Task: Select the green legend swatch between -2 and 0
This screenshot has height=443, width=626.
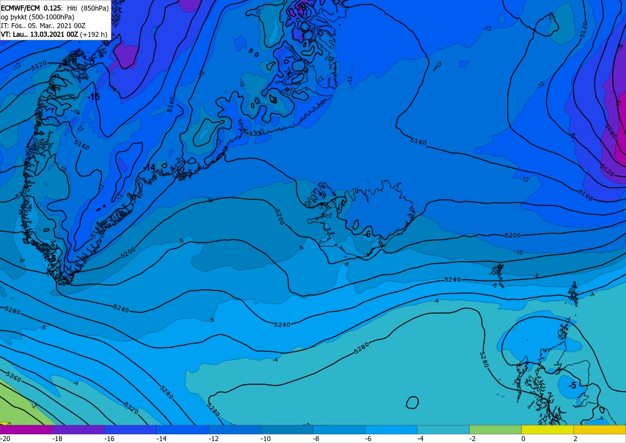Action: (495, 430)
